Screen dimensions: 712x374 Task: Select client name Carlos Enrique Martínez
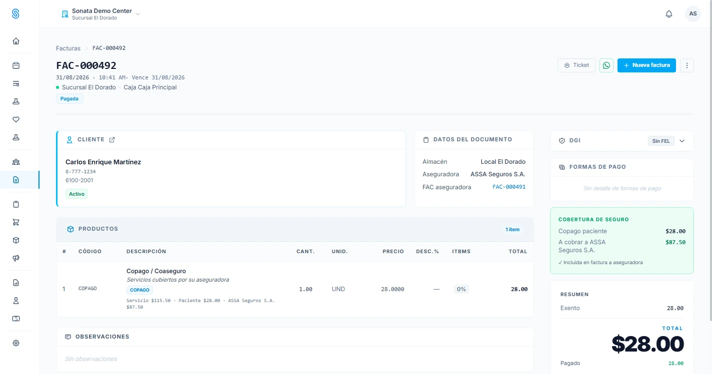103,162
